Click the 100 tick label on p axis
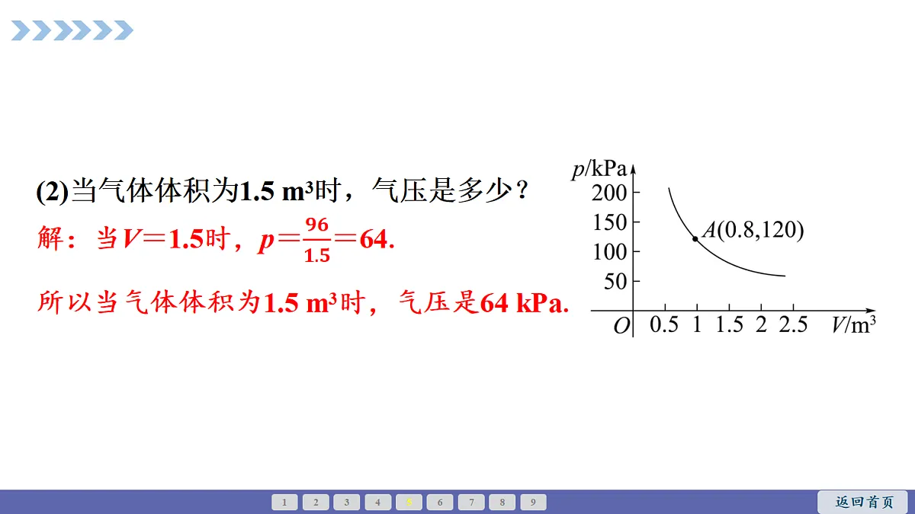915x514 pixels. pyautogui.click(x=609, y=252)
